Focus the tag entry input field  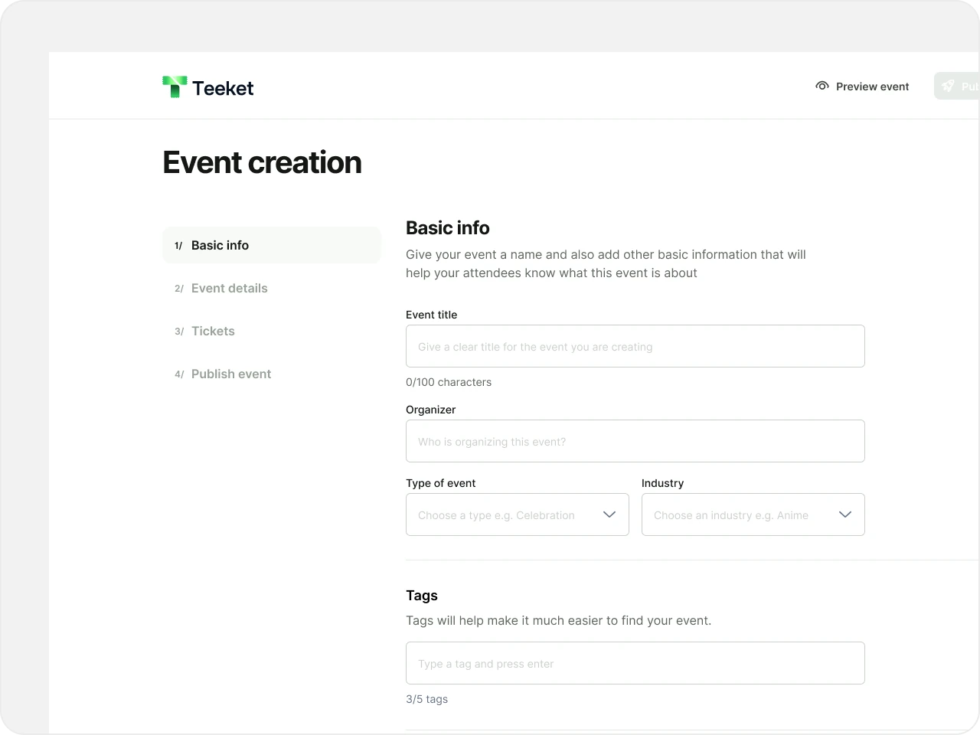tap(635, 663)
